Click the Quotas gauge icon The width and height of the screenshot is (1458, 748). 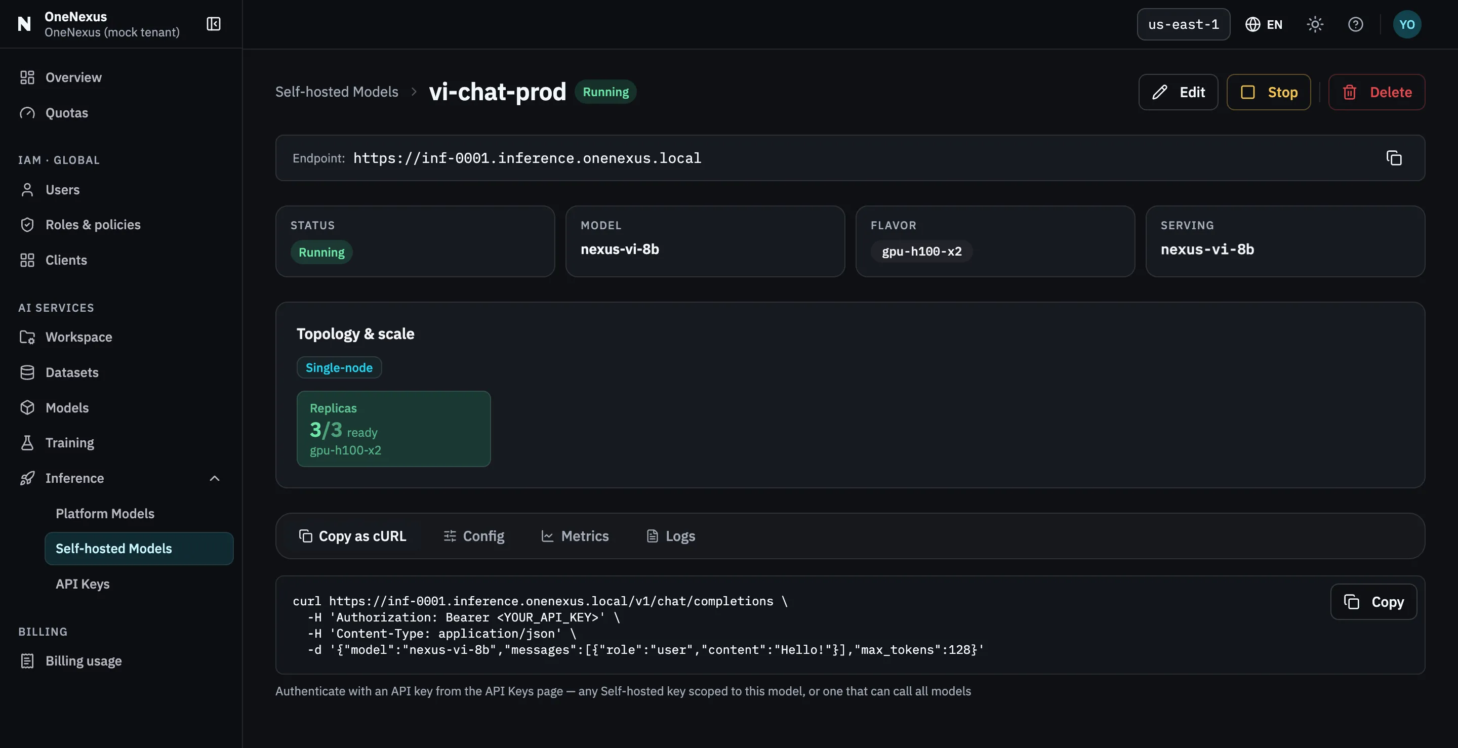pos(27,112)
